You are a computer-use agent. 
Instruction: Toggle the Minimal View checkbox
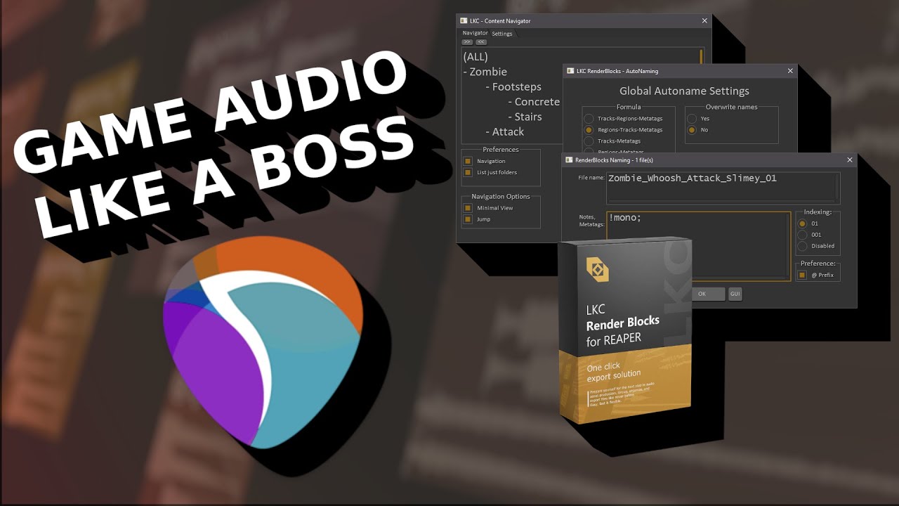[468, 208]
